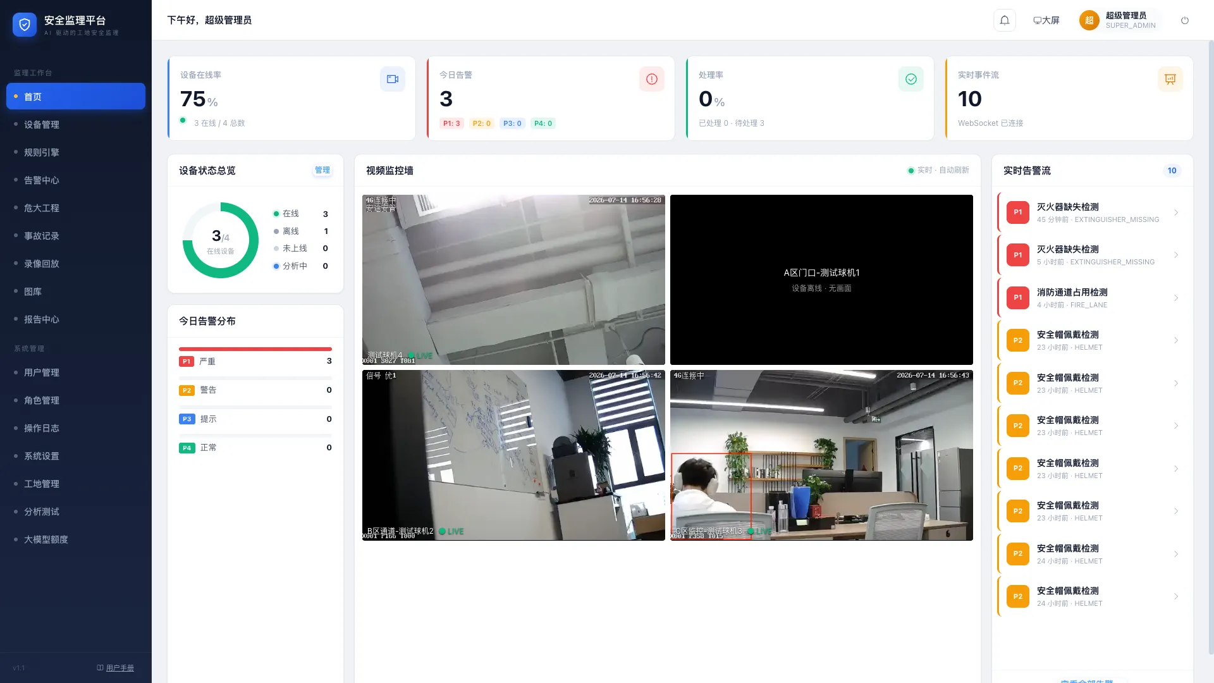Click the 10 count badge on 实时告警流
Screen dimensions: 1214x683
point(1172,171)
